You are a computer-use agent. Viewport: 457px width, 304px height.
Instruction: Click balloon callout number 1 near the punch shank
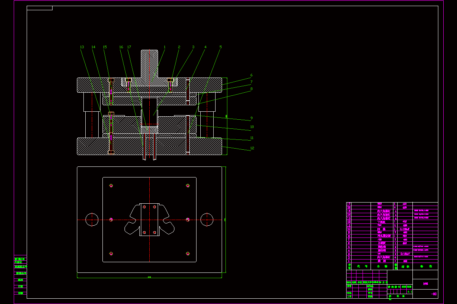click(165, 47)
